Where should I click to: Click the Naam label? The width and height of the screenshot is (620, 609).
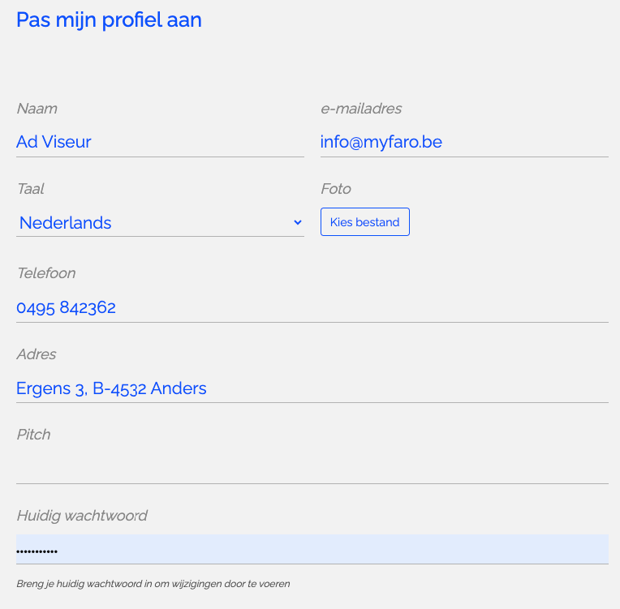pyautogui.click(x=37, y=109)
